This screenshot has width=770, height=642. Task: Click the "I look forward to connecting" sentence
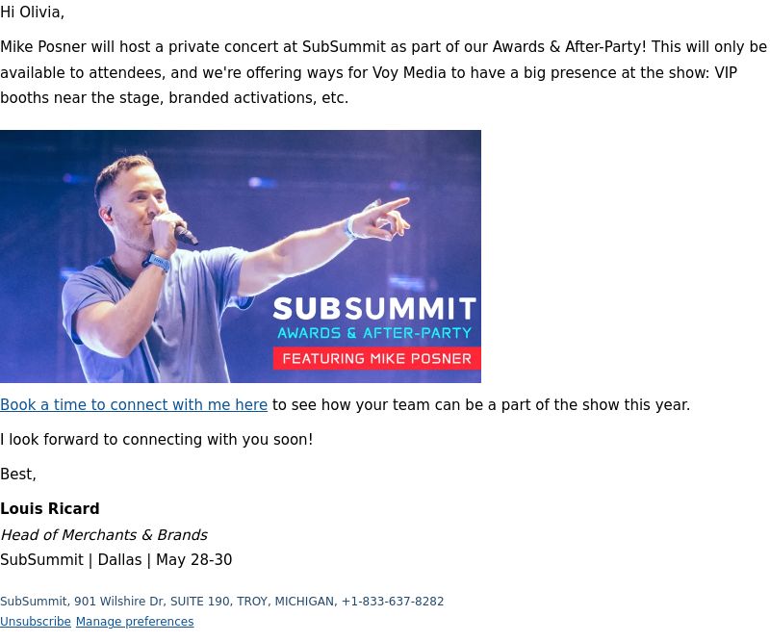coord(157,439)
